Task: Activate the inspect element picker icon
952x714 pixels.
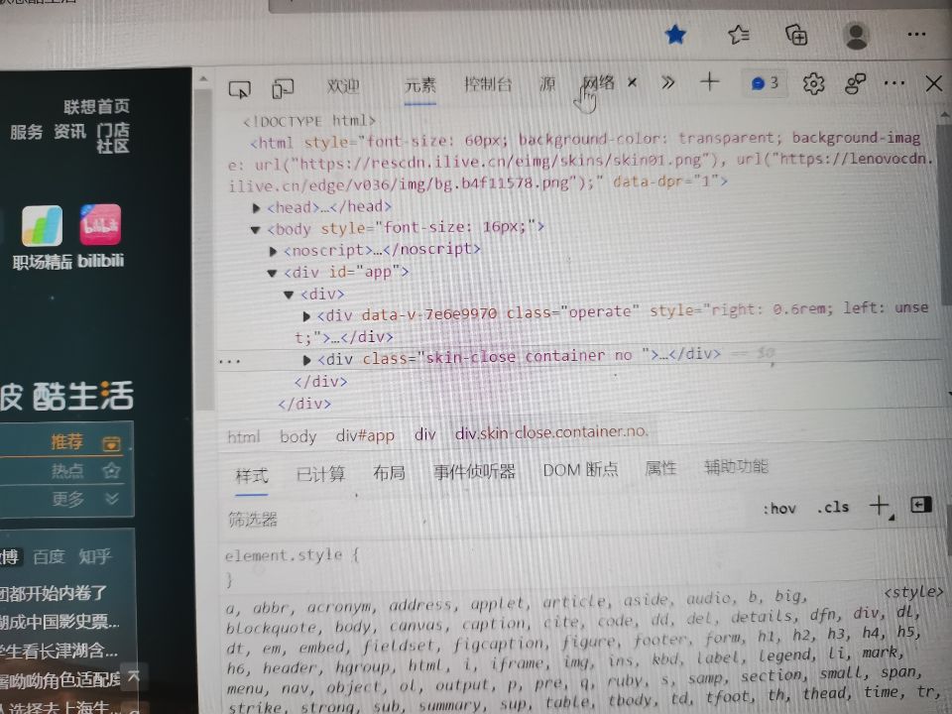Action: (x=239, y=90)
